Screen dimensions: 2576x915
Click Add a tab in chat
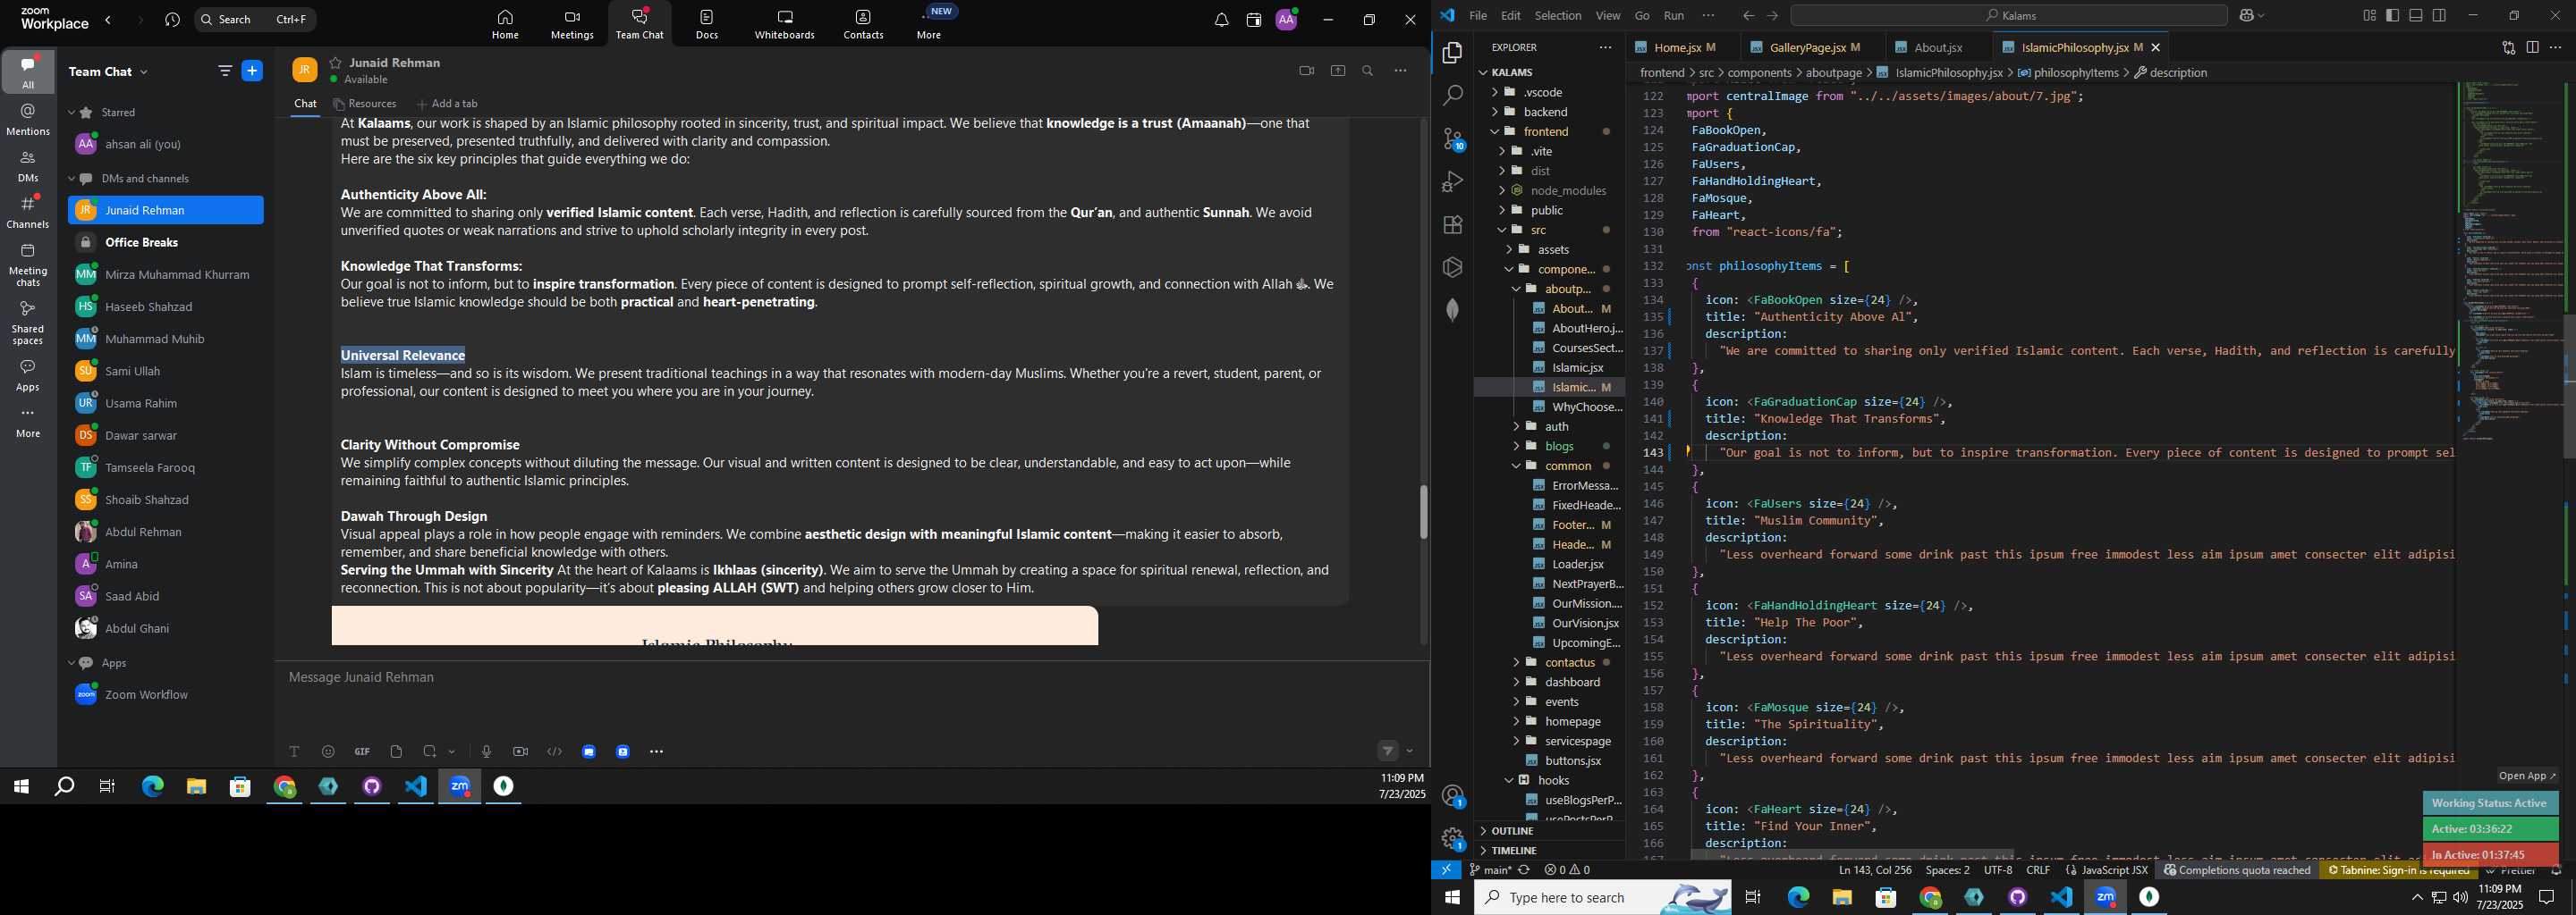(447, 104)
